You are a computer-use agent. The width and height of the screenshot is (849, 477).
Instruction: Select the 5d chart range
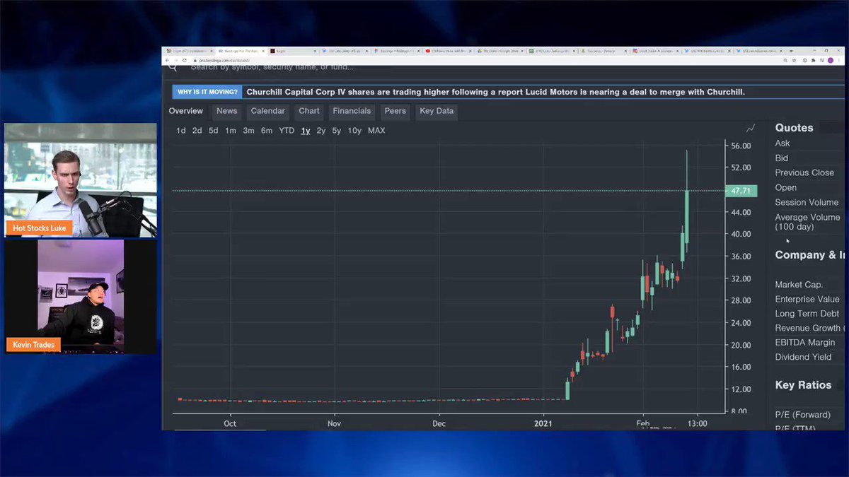213,131
